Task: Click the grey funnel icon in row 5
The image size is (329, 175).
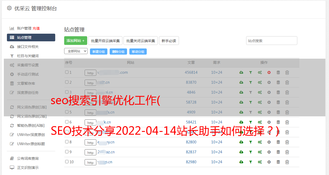Action: [x=251, y=112]
